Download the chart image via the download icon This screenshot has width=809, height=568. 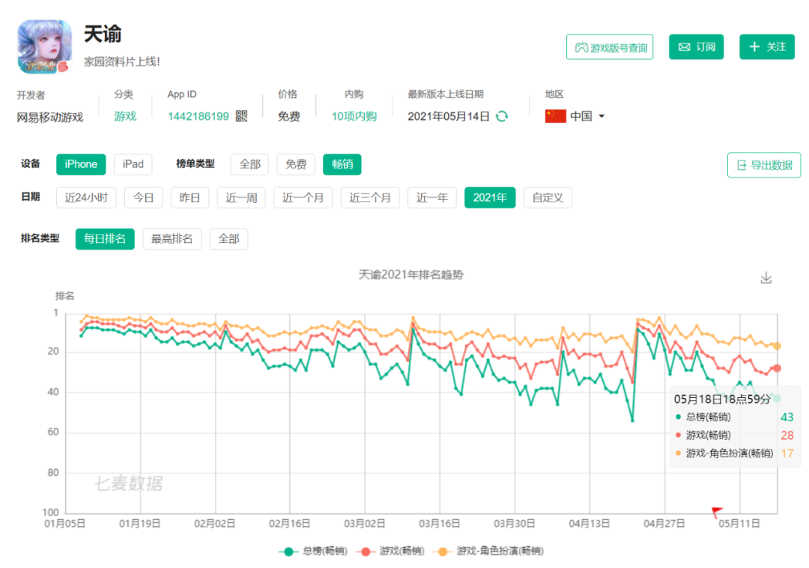[x=766, y=278]
